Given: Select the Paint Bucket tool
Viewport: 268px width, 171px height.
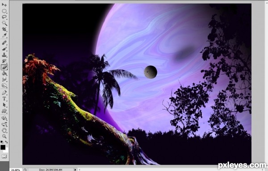Looking at the screenshot, I should click(4, 73).
